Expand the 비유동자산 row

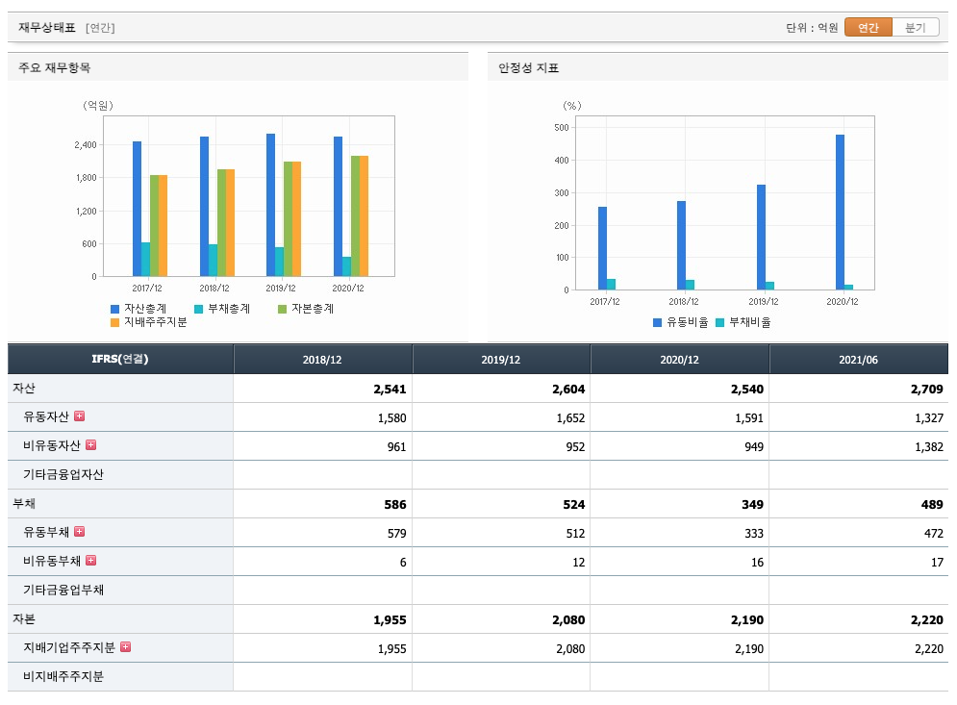91,444
